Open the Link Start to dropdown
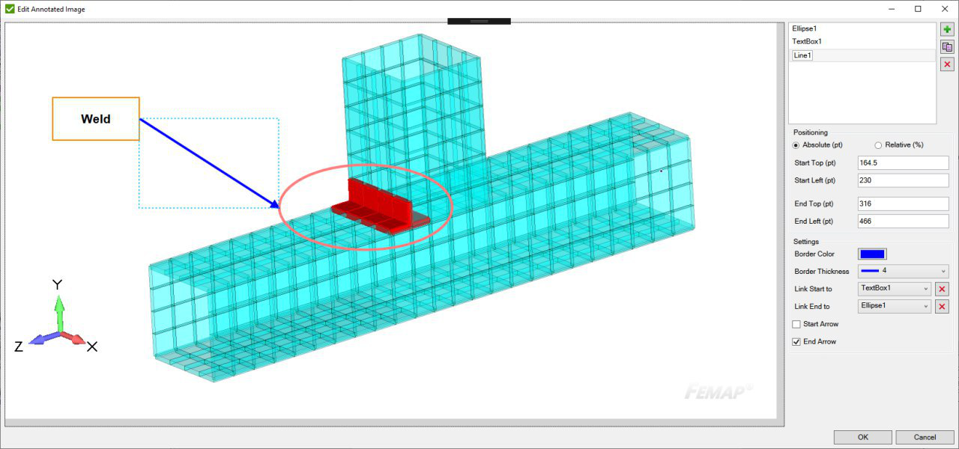The width and height of the screenshot is (959, 449). 895,288
